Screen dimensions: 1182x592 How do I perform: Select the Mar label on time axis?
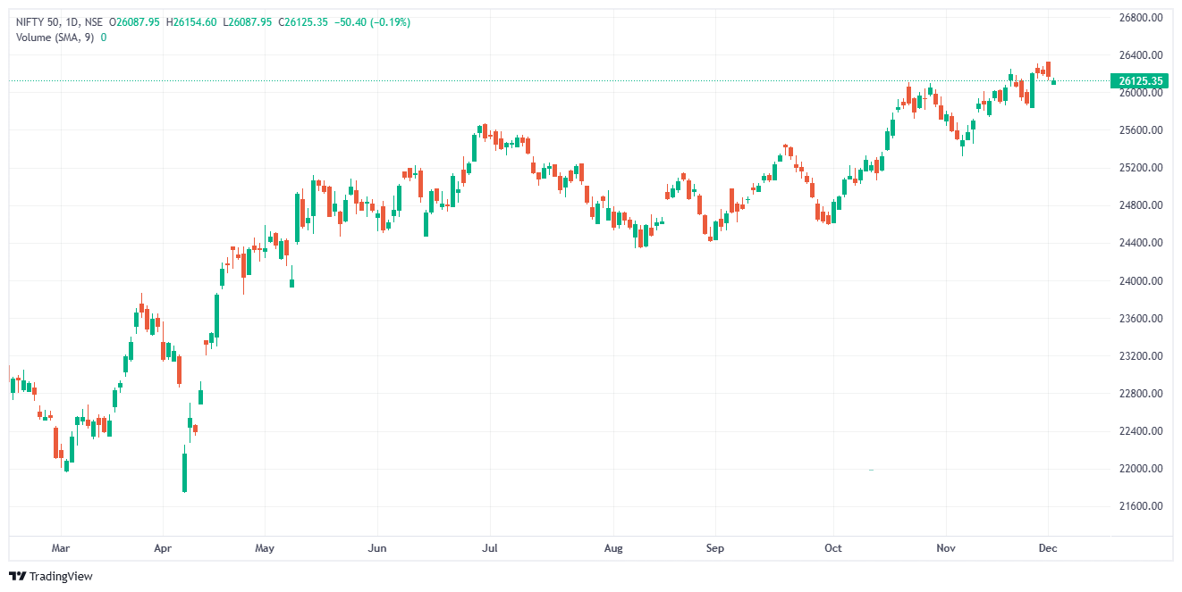61,547
